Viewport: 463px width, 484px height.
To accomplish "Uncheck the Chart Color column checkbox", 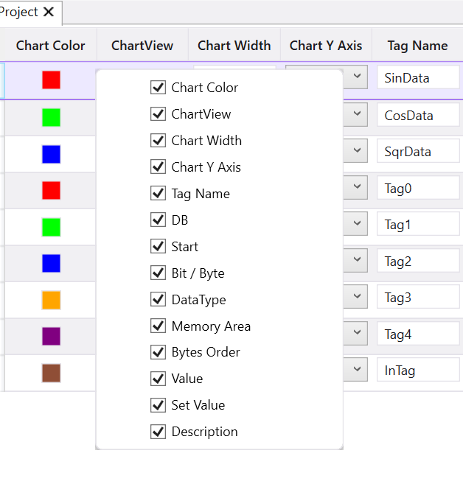I will (159, 88).
